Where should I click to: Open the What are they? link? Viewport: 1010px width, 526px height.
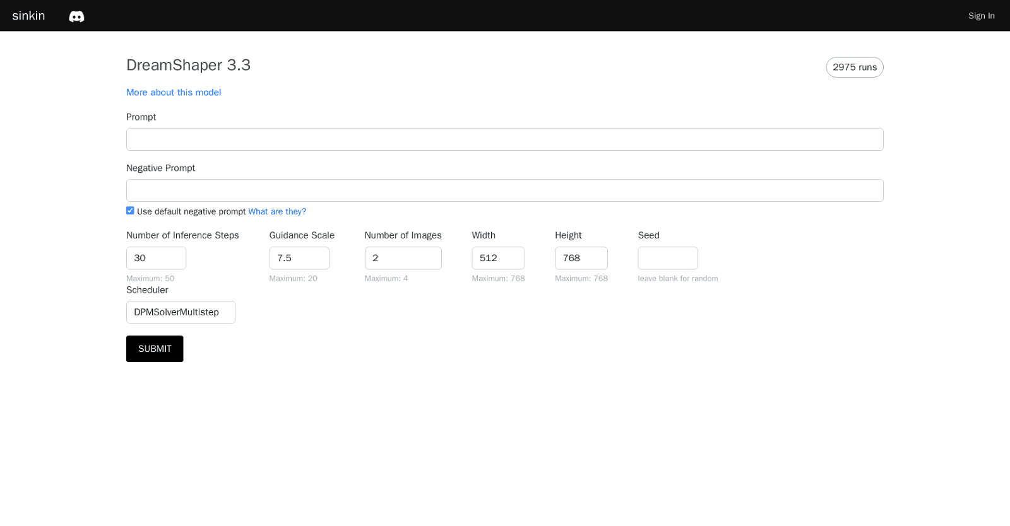coord(277,212)
